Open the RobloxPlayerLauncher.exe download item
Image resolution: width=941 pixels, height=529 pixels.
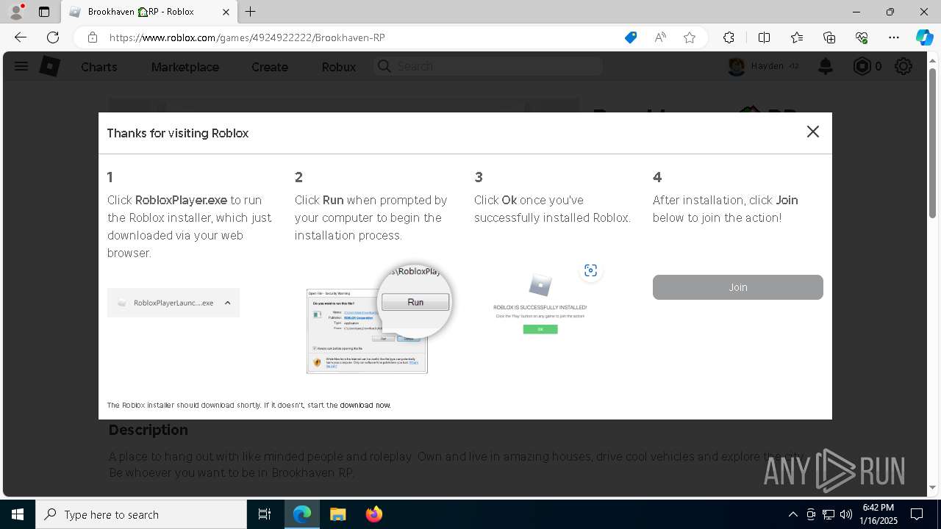pyautogui.click(x=173, y=303)
